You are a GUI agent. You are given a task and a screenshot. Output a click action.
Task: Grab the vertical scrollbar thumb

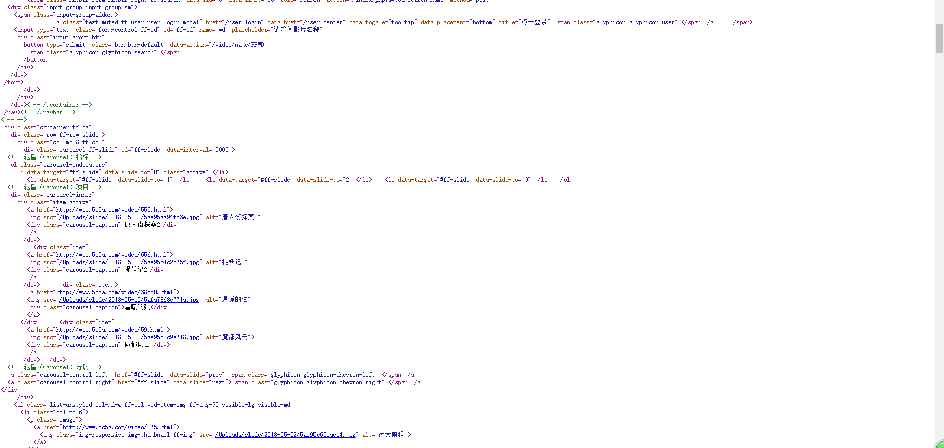[x=939, y=38]
